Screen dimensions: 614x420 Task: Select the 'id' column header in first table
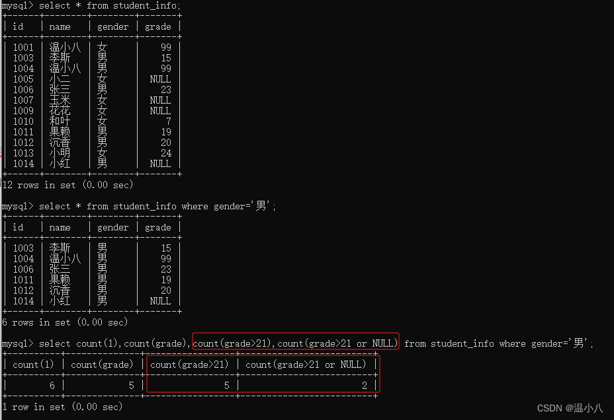[18, 26]
